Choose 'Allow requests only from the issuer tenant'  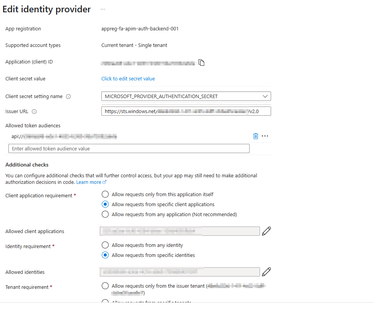[x=105, y=286]
